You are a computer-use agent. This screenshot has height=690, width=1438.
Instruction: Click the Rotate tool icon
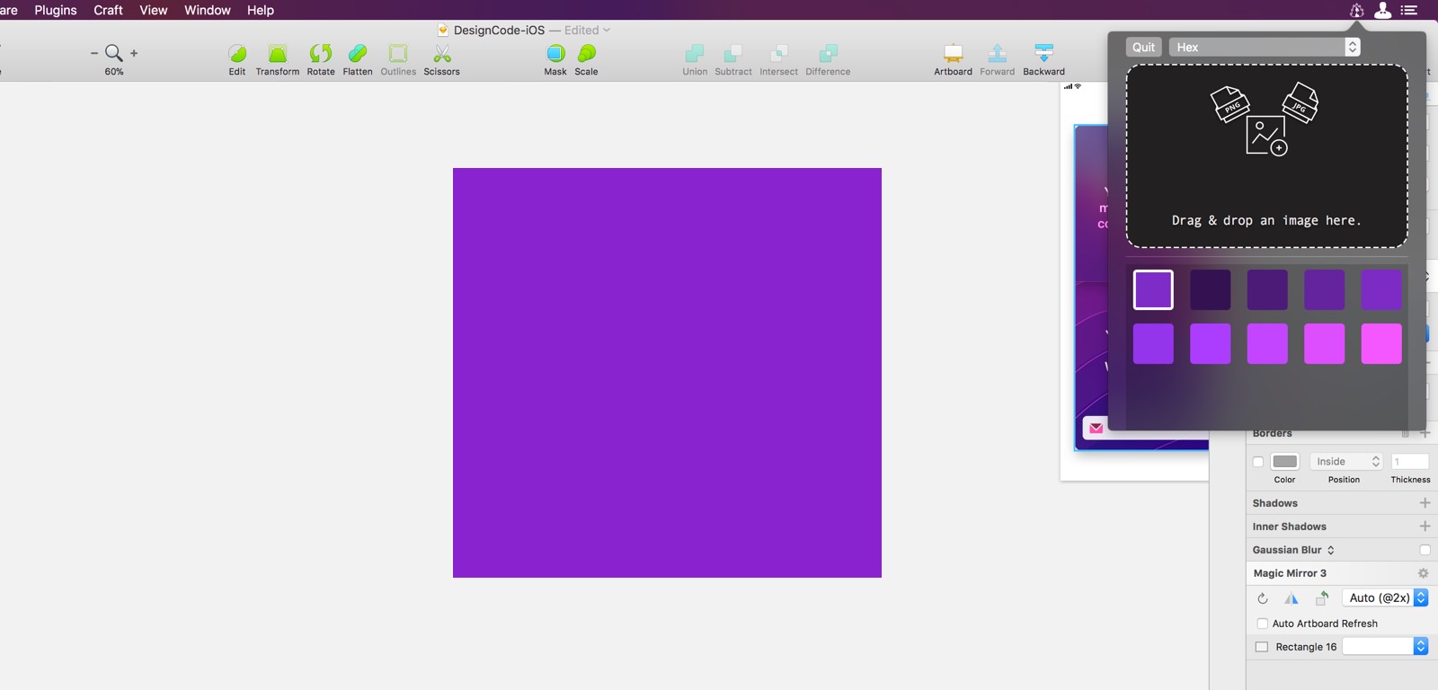(321, 54)
